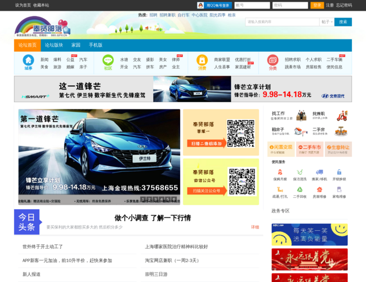Click hot search term 相亲

[231, 15]
